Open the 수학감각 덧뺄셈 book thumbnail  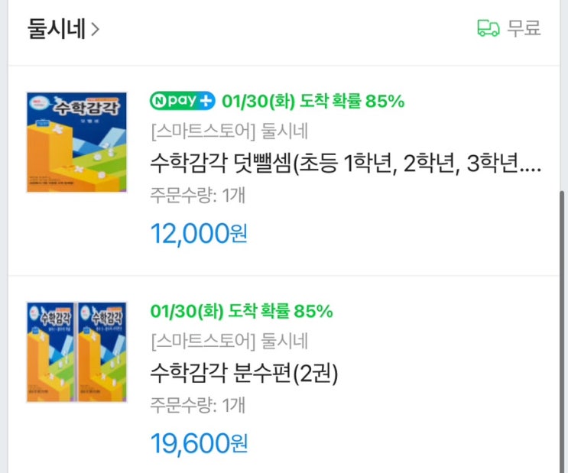point(76,142)
